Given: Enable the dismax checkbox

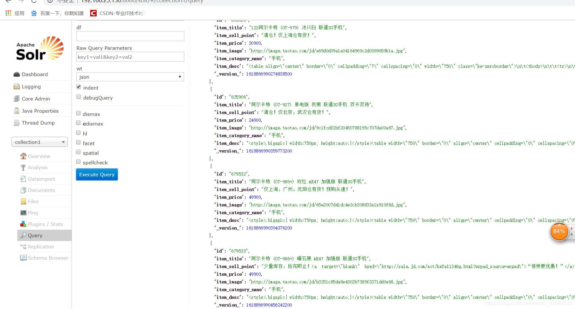Looking at the screenshot, I should click(x=78, y=113).
